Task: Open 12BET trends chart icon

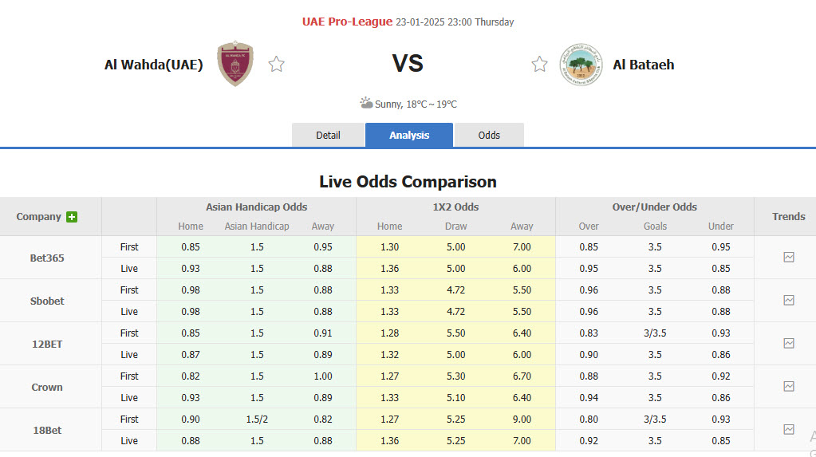Action: [x=789, y=344]
